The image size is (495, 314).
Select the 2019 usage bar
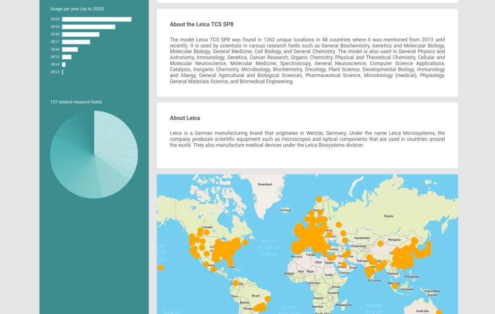pos(89,27)
